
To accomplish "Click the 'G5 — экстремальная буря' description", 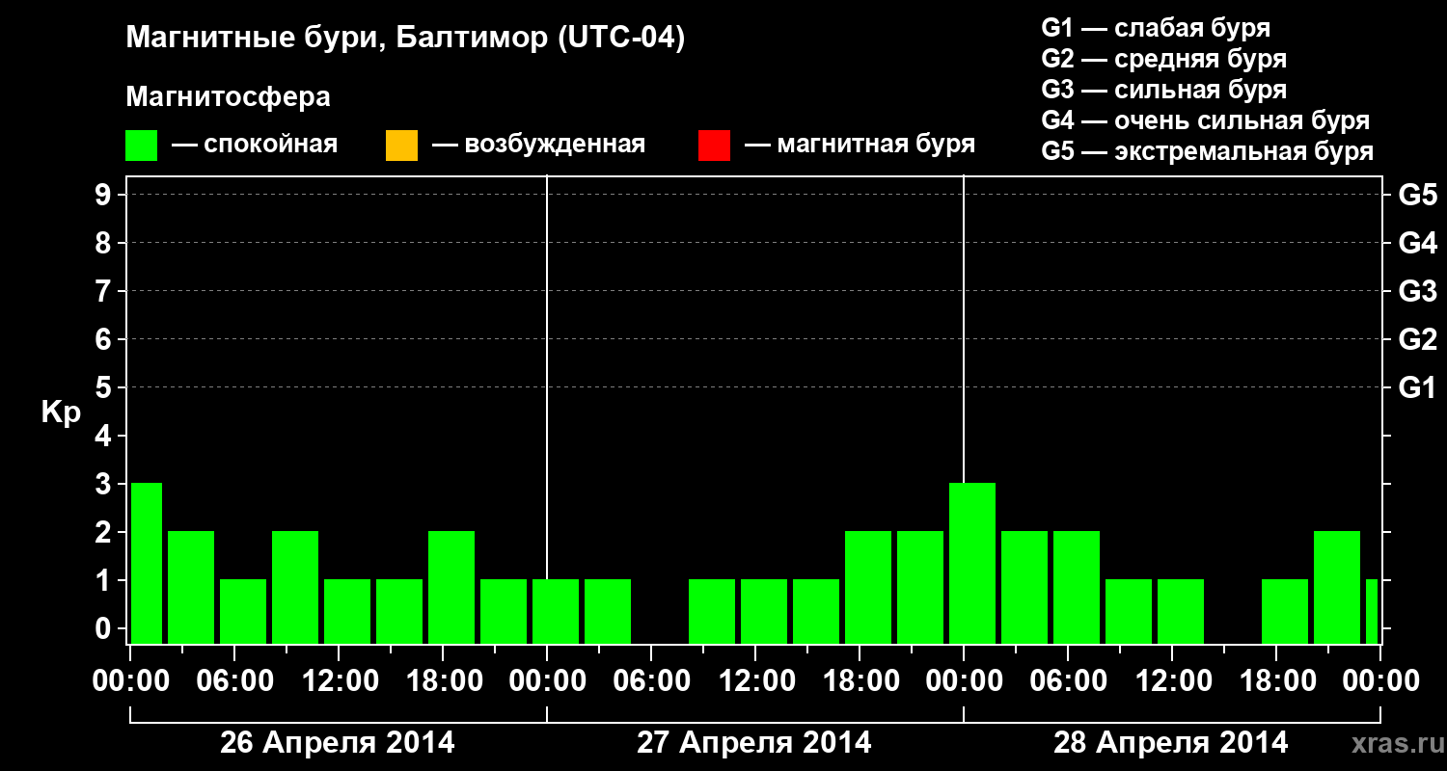I will pos(1207,152).
